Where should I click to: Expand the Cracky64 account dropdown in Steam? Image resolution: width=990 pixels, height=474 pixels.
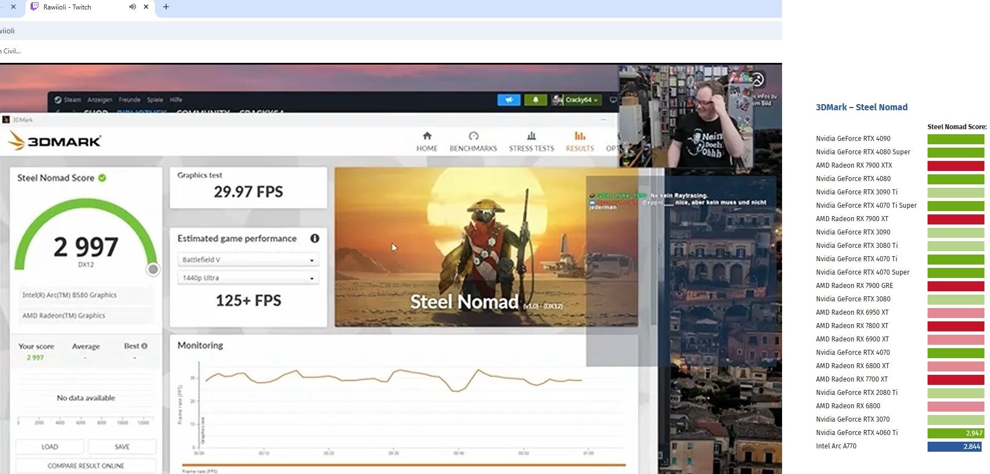point(576,100)
